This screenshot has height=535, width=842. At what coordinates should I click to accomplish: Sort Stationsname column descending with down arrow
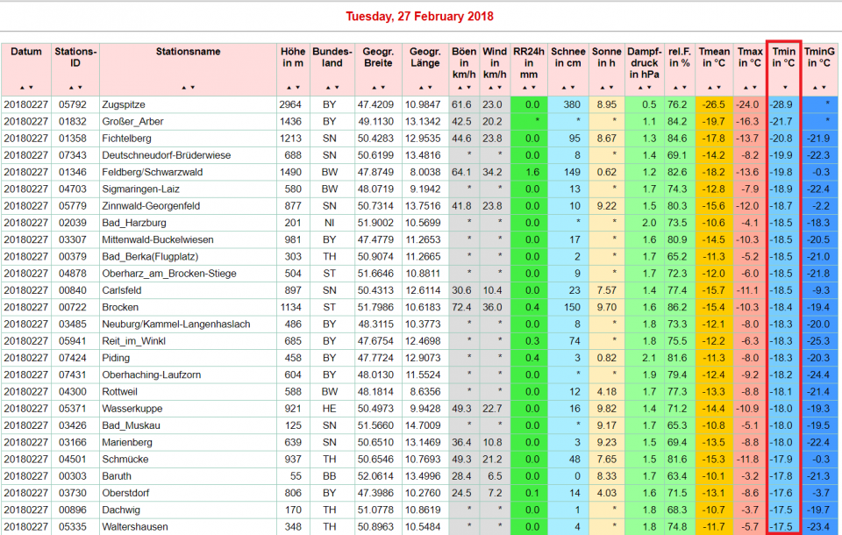[193, 88]
